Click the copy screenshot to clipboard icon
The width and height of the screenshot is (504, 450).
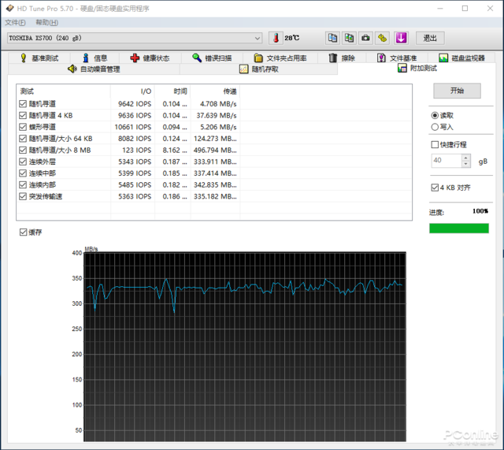pyautogui.click(x=349, y=38)
